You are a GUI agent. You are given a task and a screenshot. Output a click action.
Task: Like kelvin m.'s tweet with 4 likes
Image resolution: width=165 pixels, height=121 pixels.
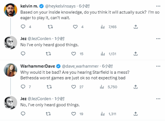tap(75, 27)
